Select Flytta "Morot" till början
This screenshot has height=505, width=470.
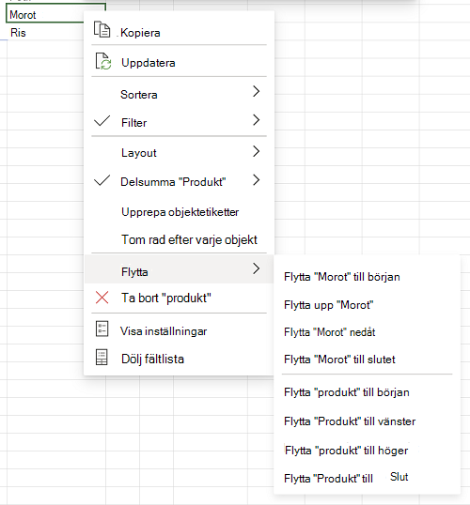click(342, 277)
